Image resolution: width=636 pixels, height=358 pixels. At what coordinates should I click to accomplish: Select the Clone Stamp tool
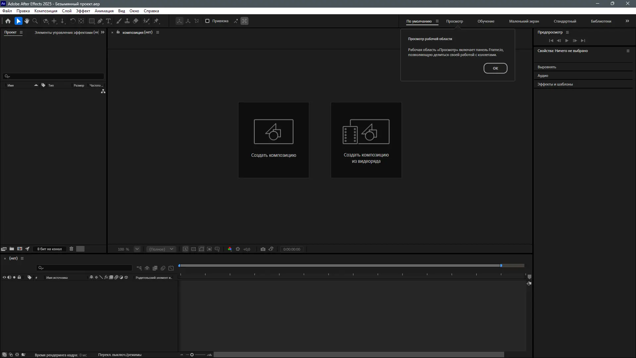pos(128,21)
